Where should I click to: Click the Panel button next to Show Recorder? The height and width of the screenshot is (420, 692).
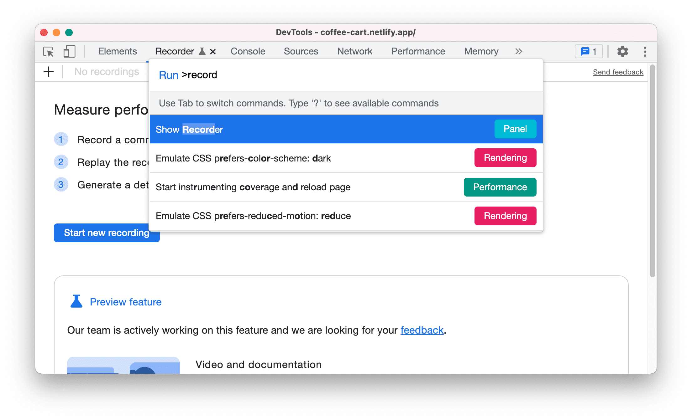point(515,129)
